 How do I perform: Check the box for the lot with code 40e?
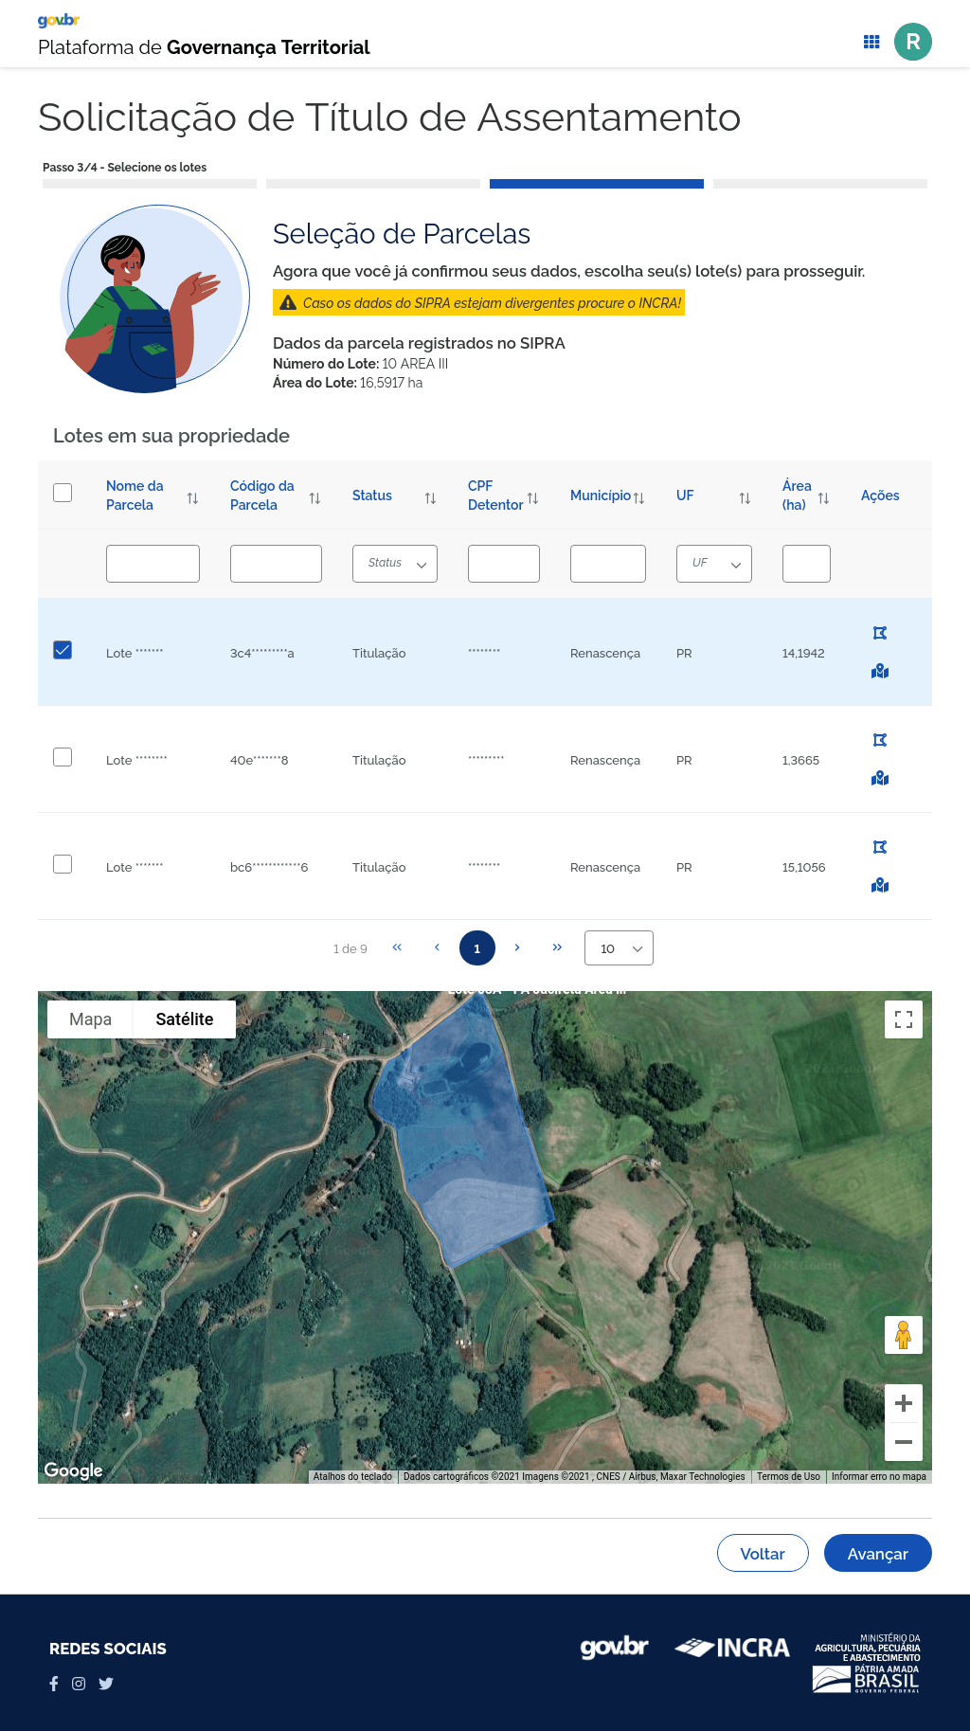click(63, 757)
